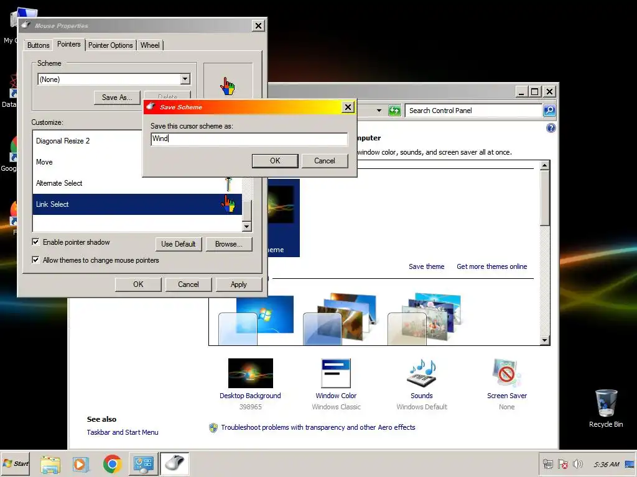Click Get more themes online link
Viewport: 637px width, 477px height.
491,266
